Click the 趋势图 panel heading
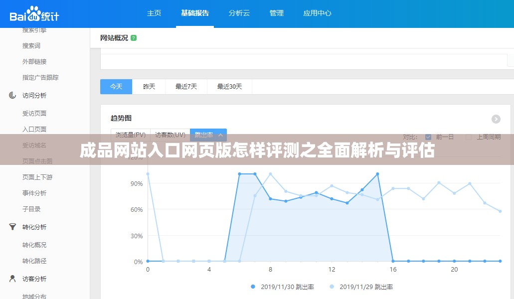The width and height of the screenshot is (514, 299). 121,118
